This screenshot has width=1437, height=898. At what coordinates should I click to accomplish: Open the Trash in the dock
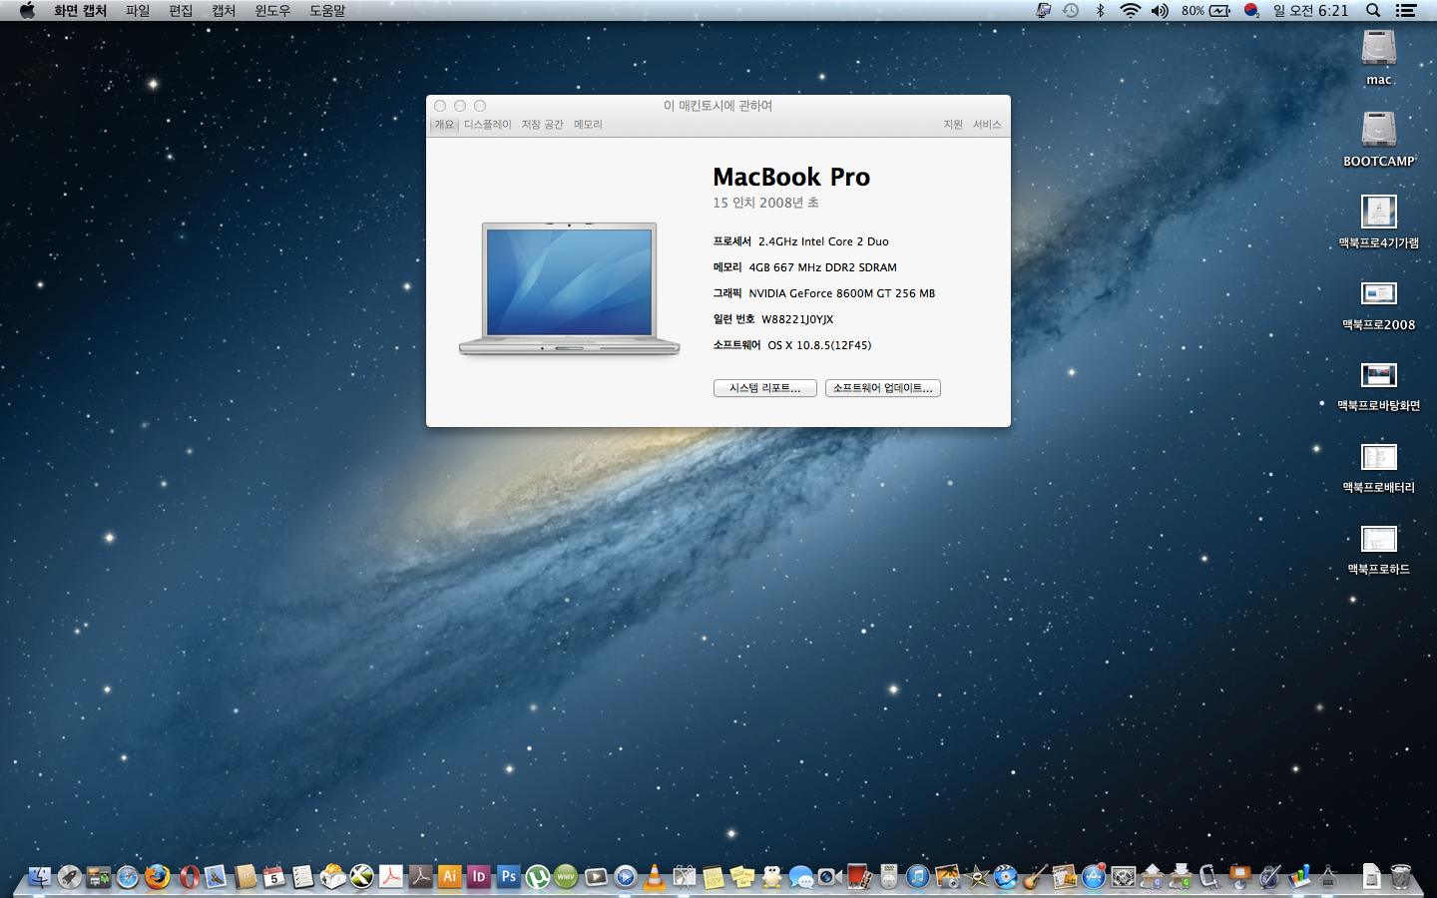[x=1400, y=876]
